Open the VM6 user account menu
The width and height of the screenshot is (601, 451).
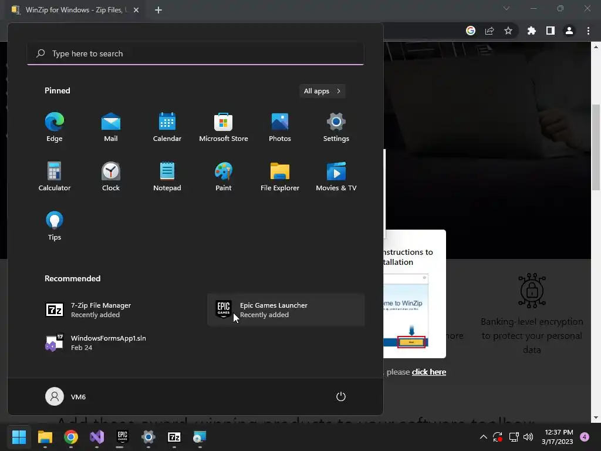pyautogui.click(x=66, y=396)
